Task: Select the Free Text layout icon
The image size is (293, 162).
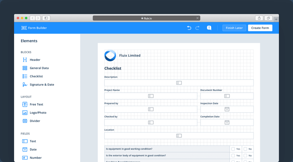Action: (x=25, y=104)
